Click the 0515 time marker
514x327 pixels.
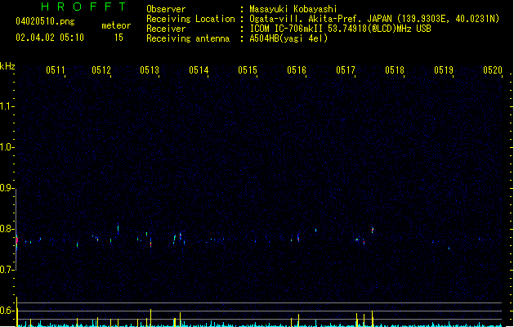point(248,70)
